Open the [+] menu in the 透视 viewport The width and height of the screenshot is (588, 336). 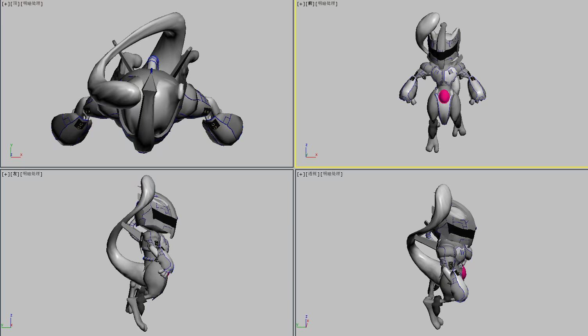coord(301,174)
